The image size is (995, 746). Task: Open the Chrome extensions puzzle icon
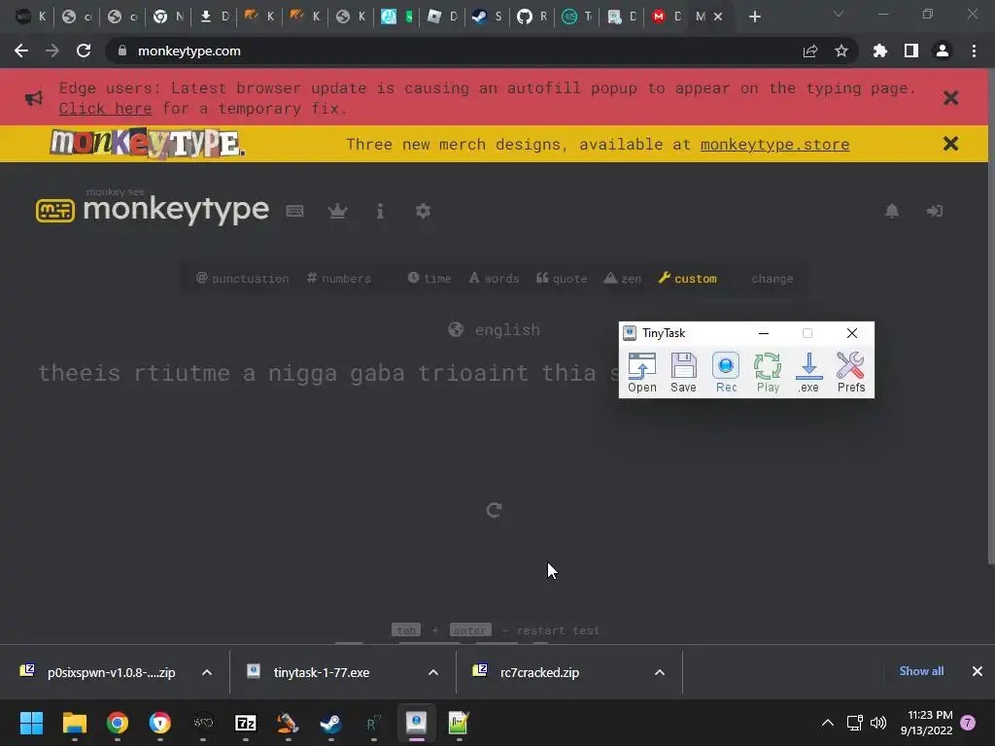[879, 51]
